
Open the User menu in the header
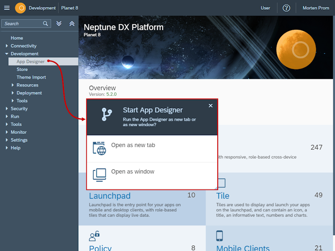(265, 8)
